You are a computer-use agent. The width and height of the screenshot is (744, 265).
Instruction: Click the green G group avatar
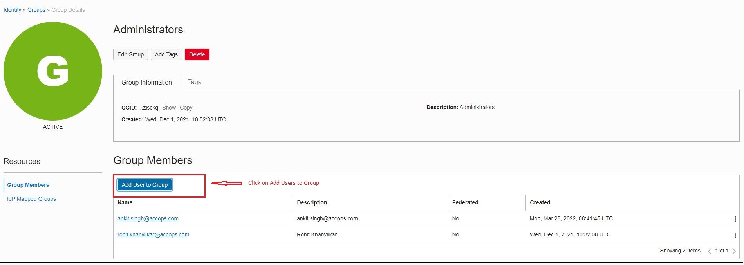coord(53,71)
